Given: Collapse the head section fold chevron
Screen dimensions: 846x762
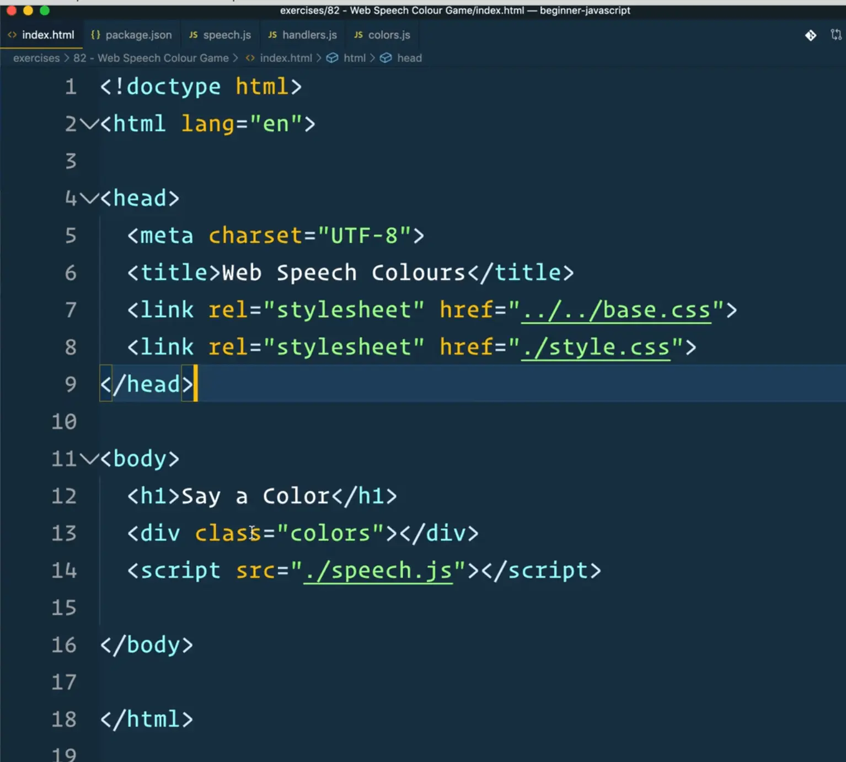Looking at the screenshot, I should point(89,198).
